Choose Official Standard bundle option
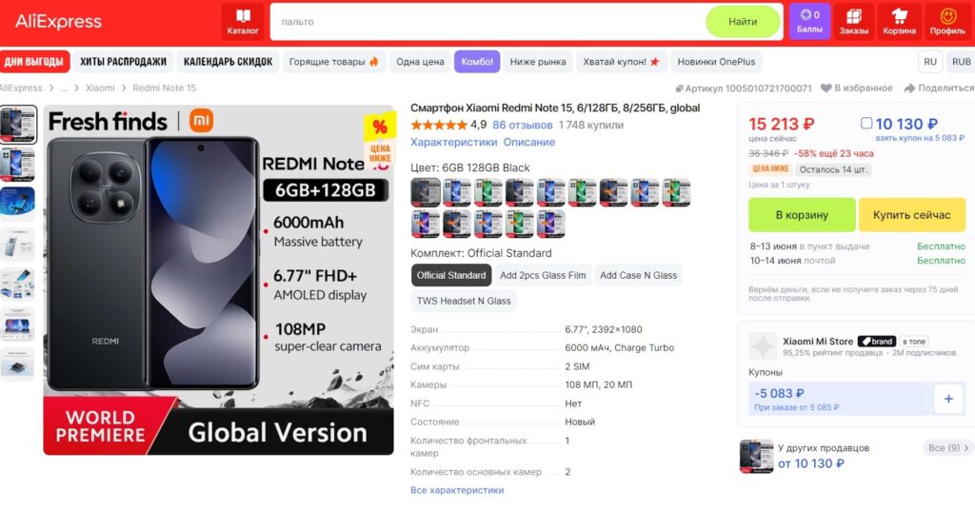 (x=451, y=275)
